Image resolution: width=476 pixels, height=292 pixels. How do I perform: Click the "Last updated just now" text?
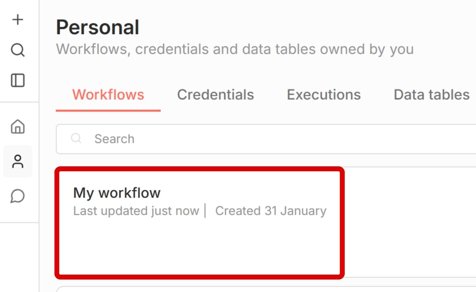point(136,211)
